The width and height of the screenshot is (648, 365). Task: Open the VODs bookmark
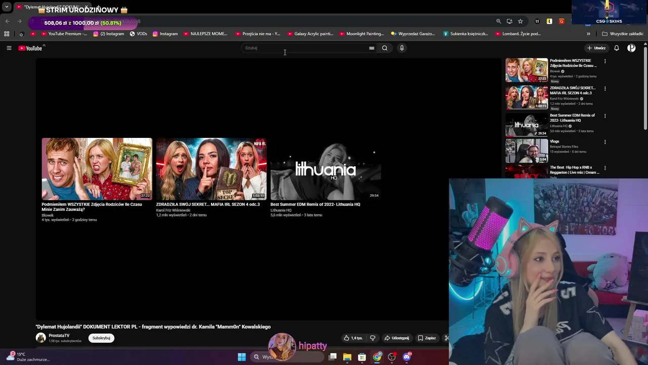point(138,34)
